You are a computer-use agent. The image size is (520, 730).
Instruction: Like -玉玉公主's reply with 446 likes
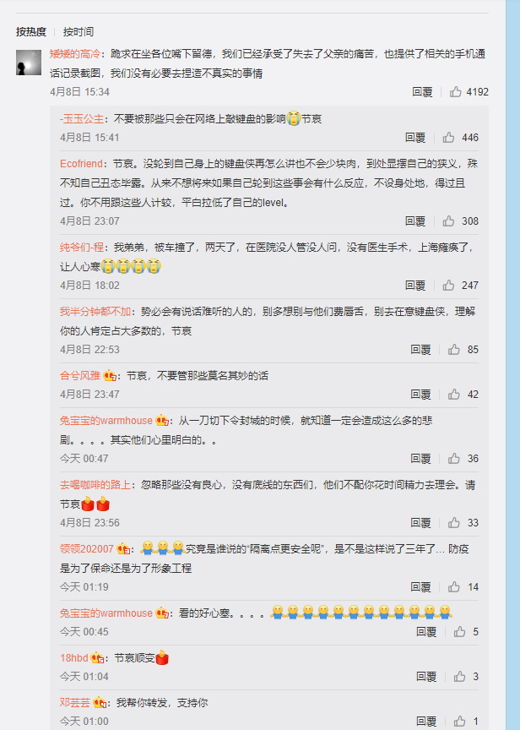(x=448, y=138)
